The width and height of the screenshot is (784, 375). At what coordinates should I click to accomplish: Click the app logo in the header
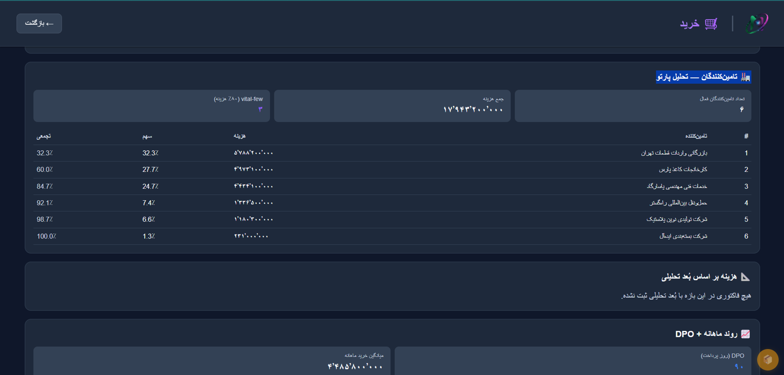tap(757, 23)
